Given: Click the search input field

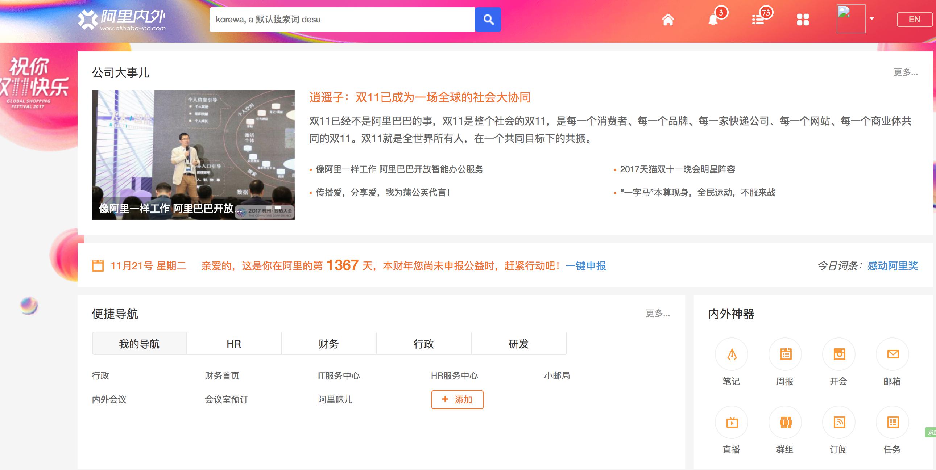Looking at the screenshot, I should coord(342,20).
